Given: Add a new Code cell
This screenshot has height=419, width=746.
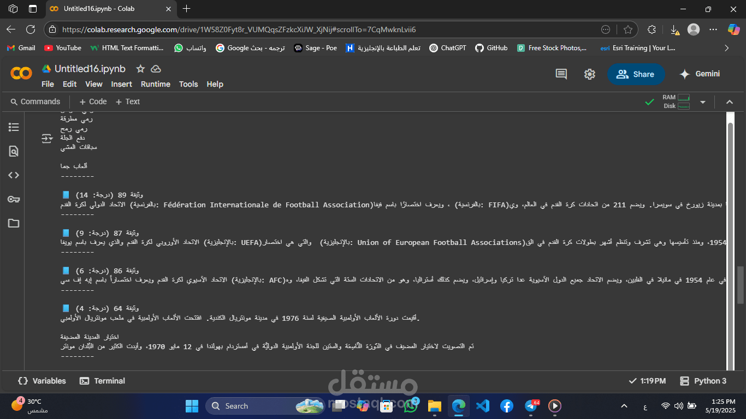Looking at the screenshot, I should tap(93, 101).
